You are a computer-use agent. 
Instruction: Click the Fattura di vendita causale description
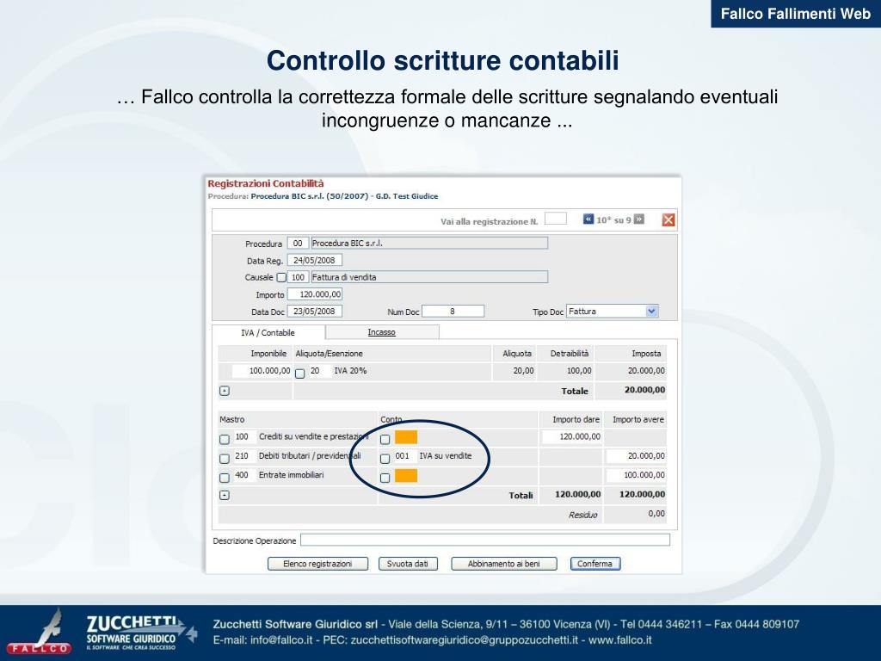click(429, 277)
